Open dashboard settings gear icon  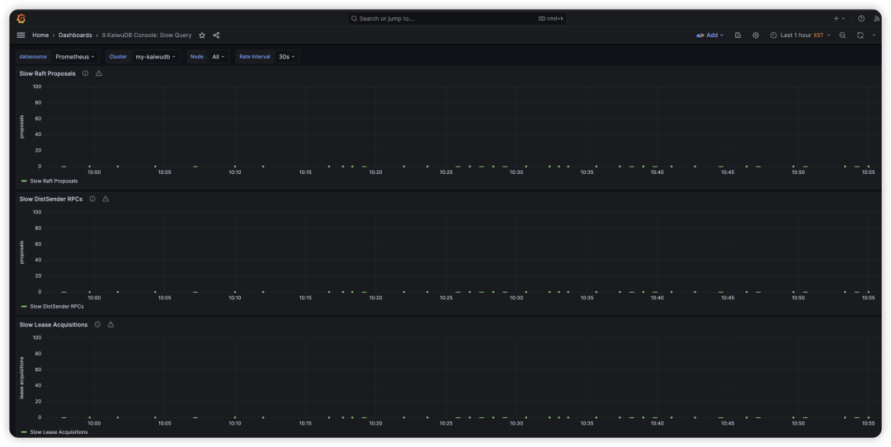(756, 35)
